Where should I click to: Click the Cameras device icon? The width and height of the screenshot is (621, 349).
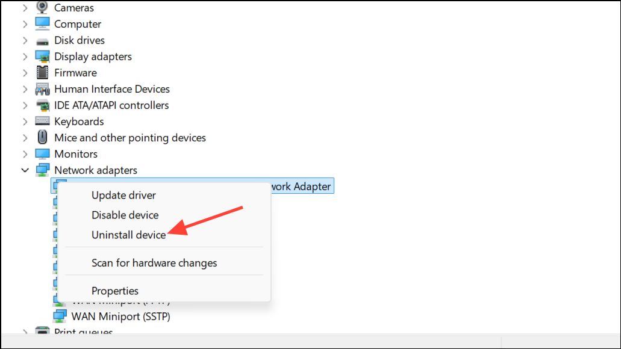click(x=42, y=7)
